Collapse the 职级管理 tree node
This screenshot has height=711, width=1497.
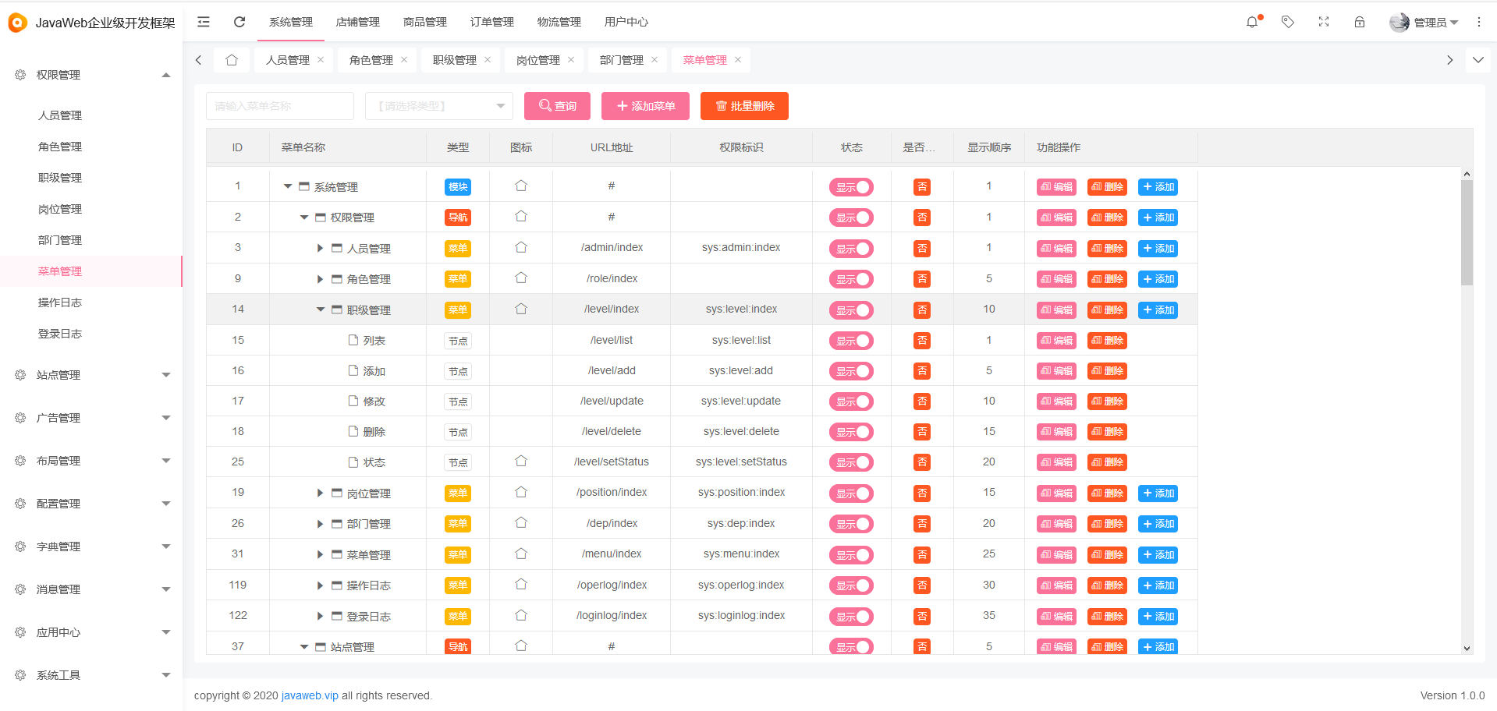(x=320, y=309)
